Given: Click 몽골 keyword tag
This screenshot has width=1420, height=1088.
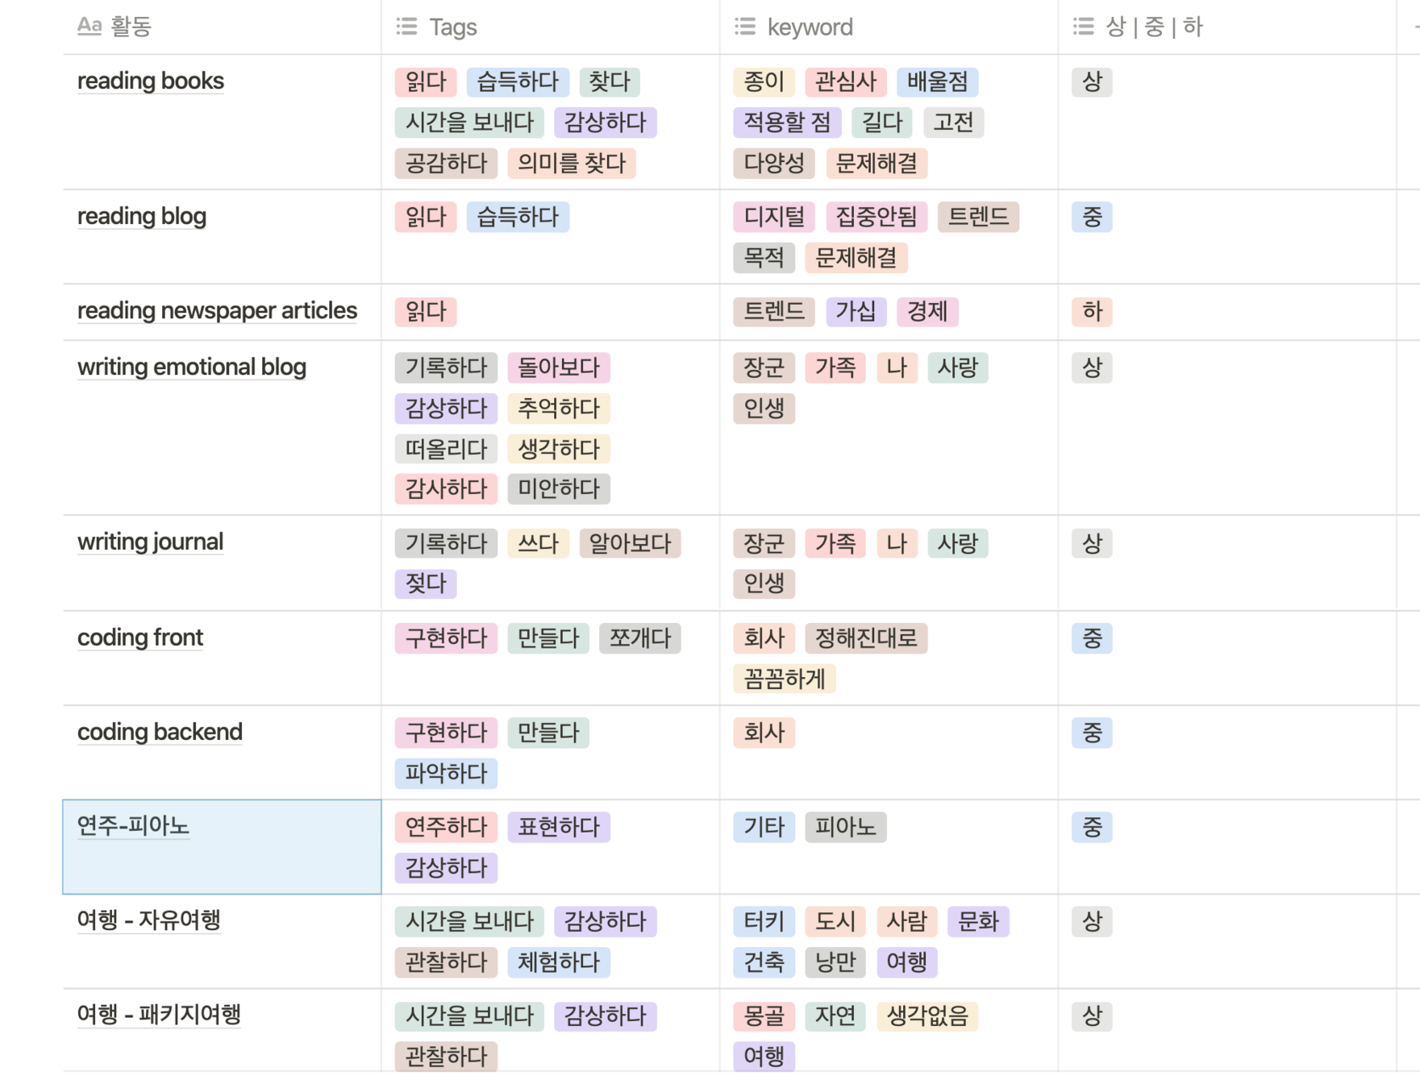Looking at the screenshot, I should coord(764,1015).
